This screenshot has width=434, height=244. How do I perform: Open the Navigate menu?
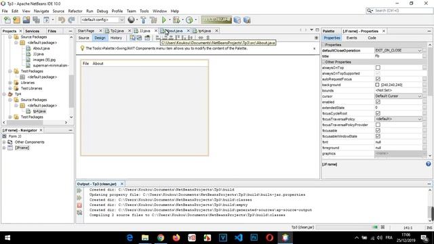point(41,11)
